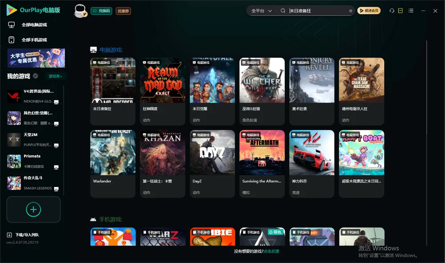Open the 狂神国度 game card
The image size is (445, 263).
[x=162, y=92]
